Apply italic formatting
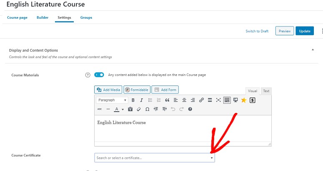Image resolution: width=323 pixels, height=171 pixels. tap(142, 100)
